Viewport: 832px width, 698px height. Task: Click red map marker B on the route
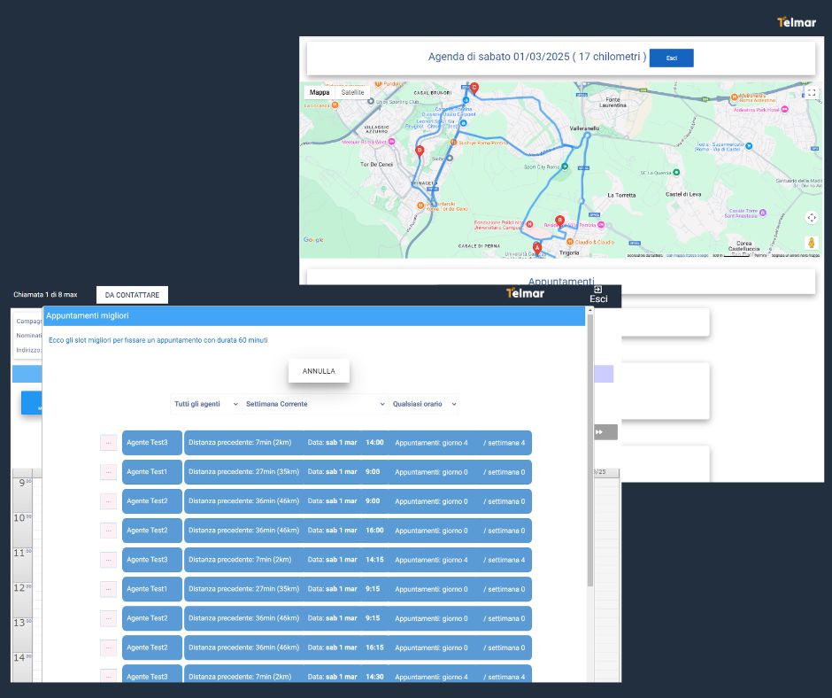[x=559, y=221]
